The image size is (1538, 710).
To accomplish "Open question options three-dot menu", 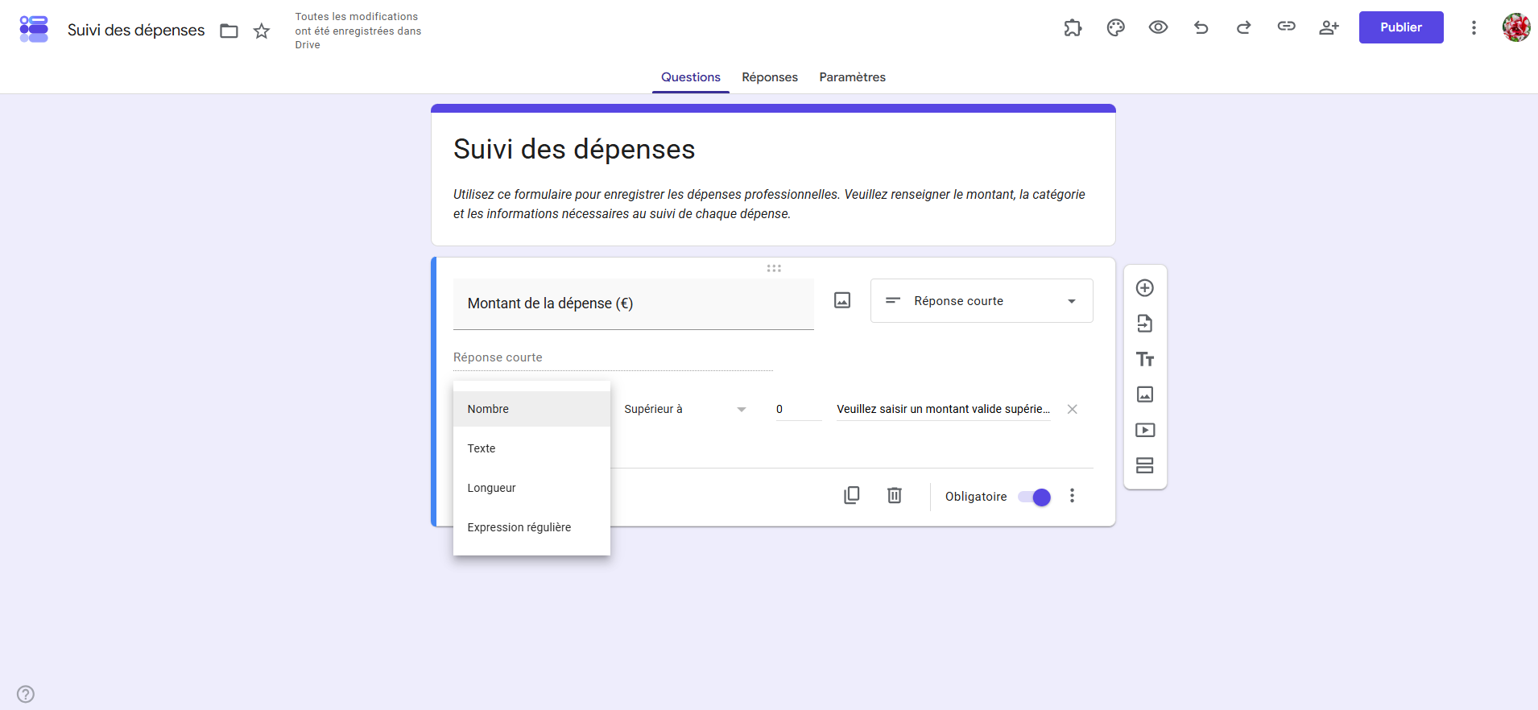I will click(1072, 496).
